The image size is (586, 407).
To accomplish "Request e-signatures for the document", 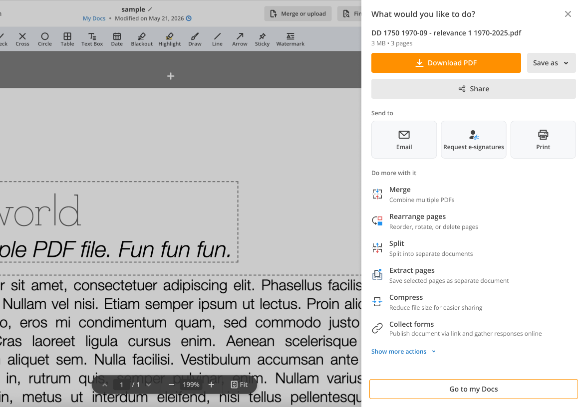I will [x=474, y=140].
